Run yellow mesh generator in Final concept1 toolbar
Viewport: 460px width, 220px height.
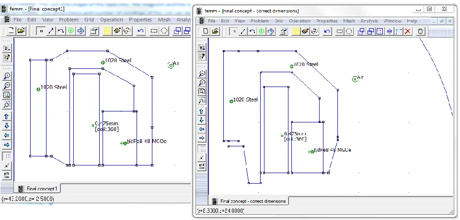108,31
